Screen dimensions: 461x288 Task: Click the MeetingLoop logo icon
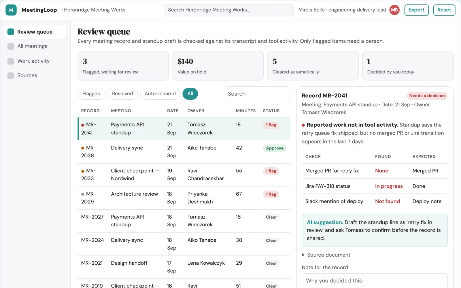point(11,10)
